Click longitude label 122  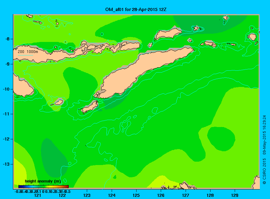click(x=62, y=195)
